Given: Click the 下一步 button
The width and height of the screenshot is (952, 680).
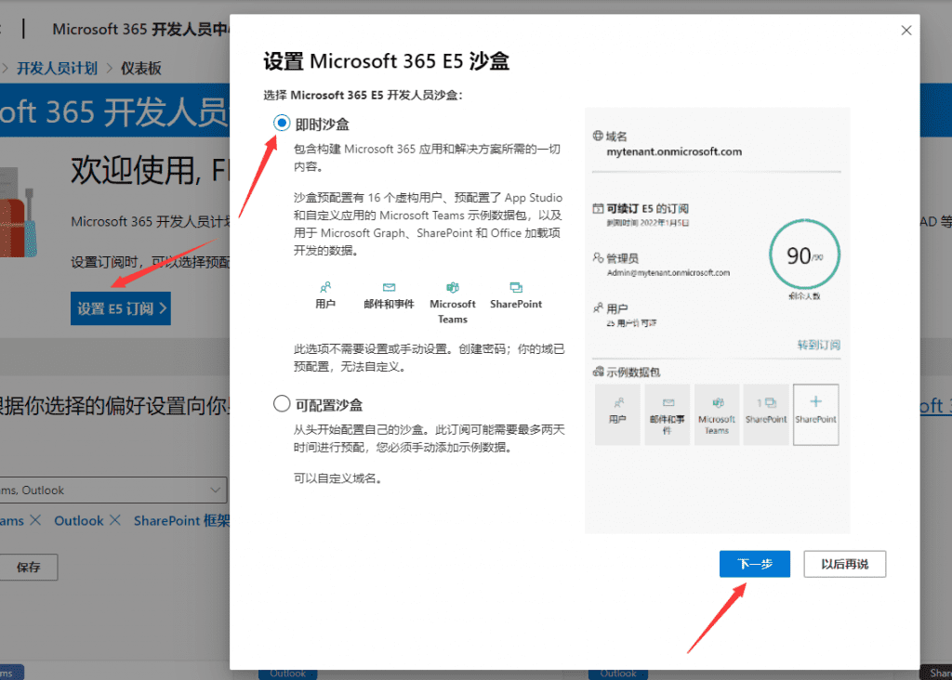Looking at the screenshot, I should 754,564.
